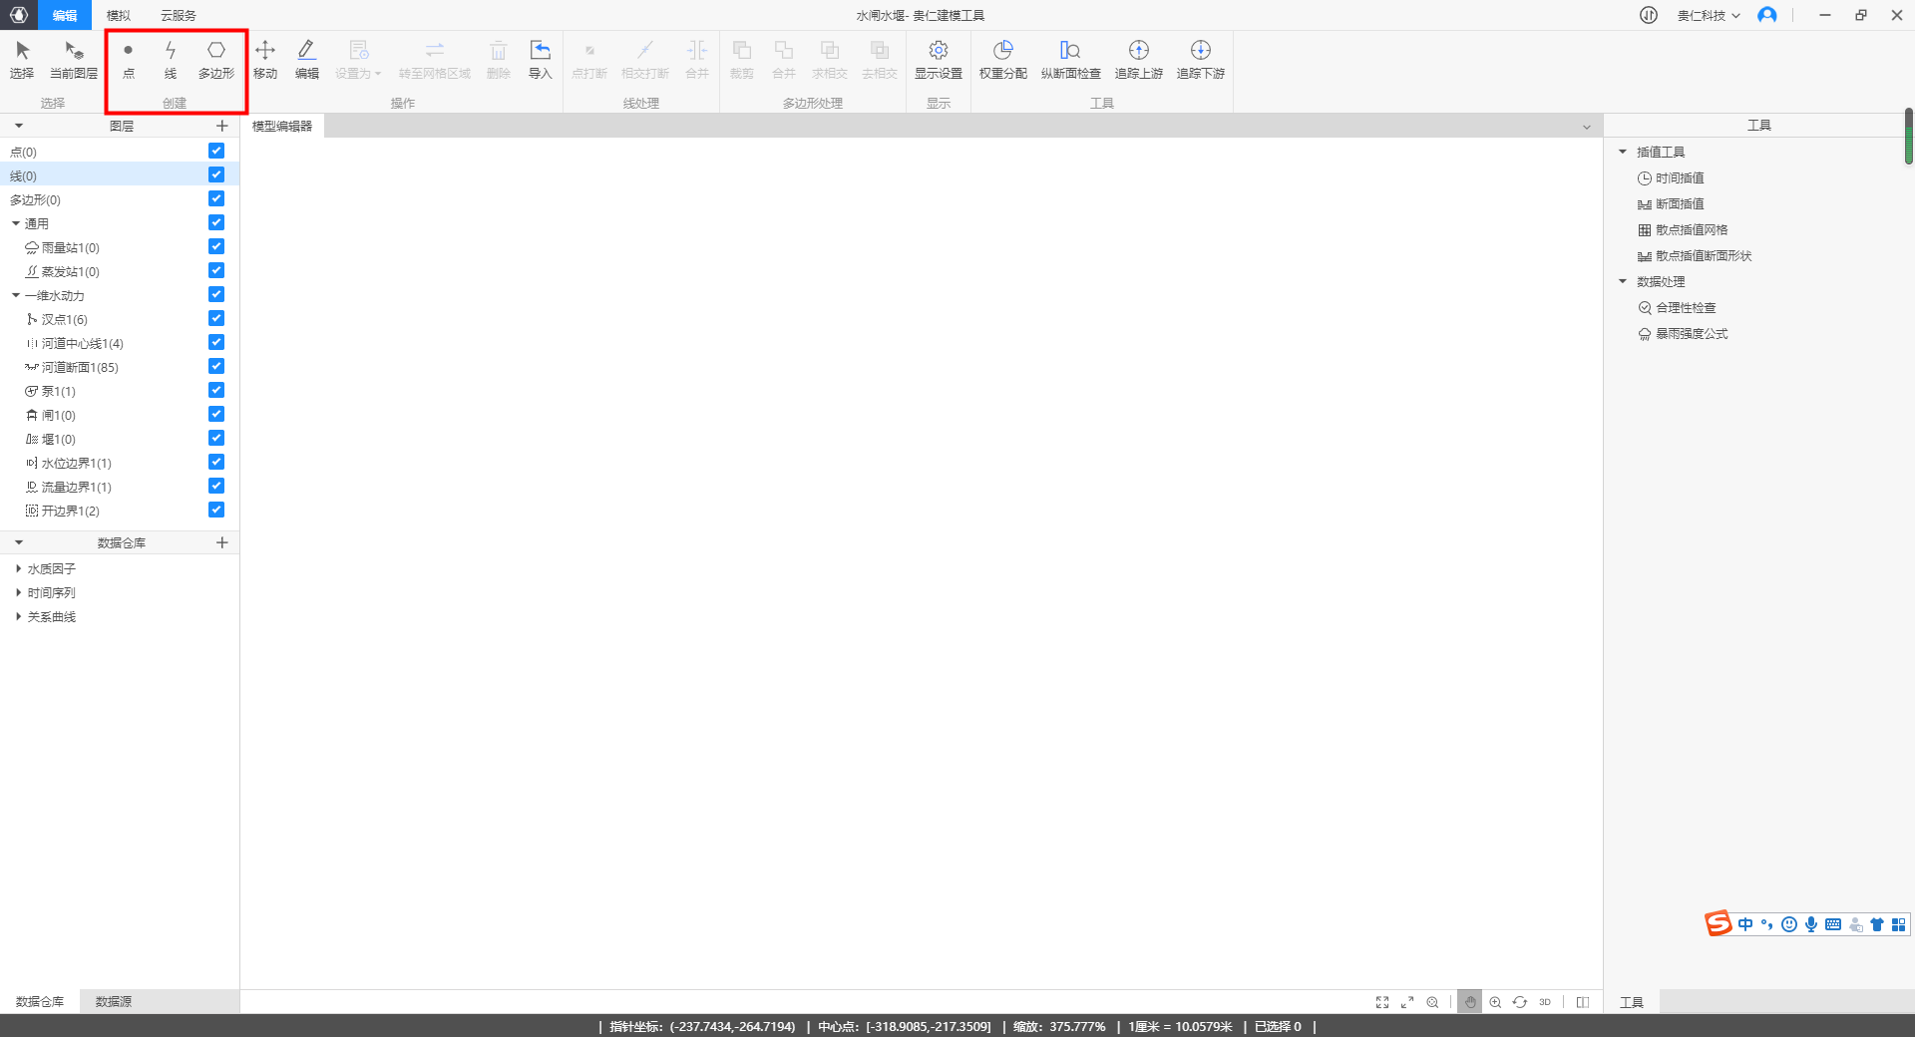Expand the 水质因子 tree node
This screenshot has height=1037, width=1915.
[19, 568]
